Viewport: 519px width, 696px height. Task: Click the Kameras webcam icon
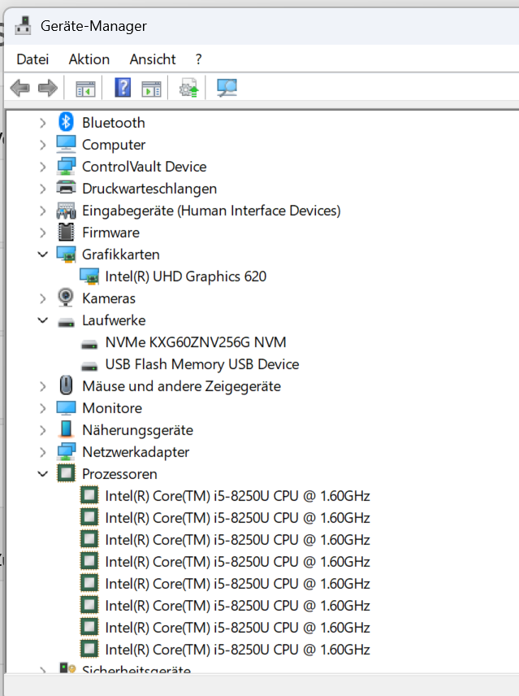(66, 298)
